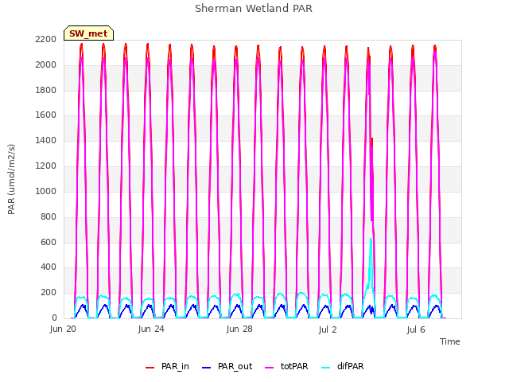The image size is (509, 382).
Task: Click the cyan difPAR legend swatch
Action: pyautogui.click(x=325, y=368)
